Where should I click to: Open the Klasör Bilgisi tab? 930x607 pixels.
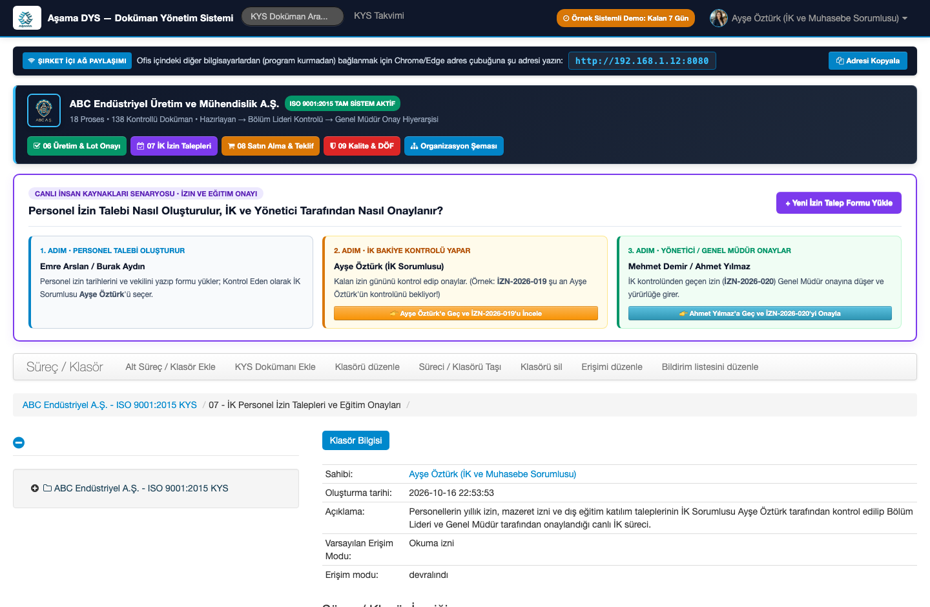[x=356, y=440]
